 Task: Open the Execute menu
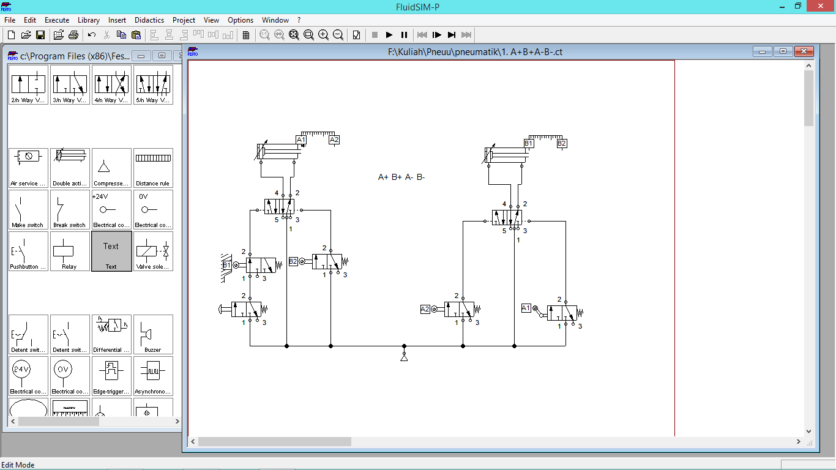(x=56, y=20)
